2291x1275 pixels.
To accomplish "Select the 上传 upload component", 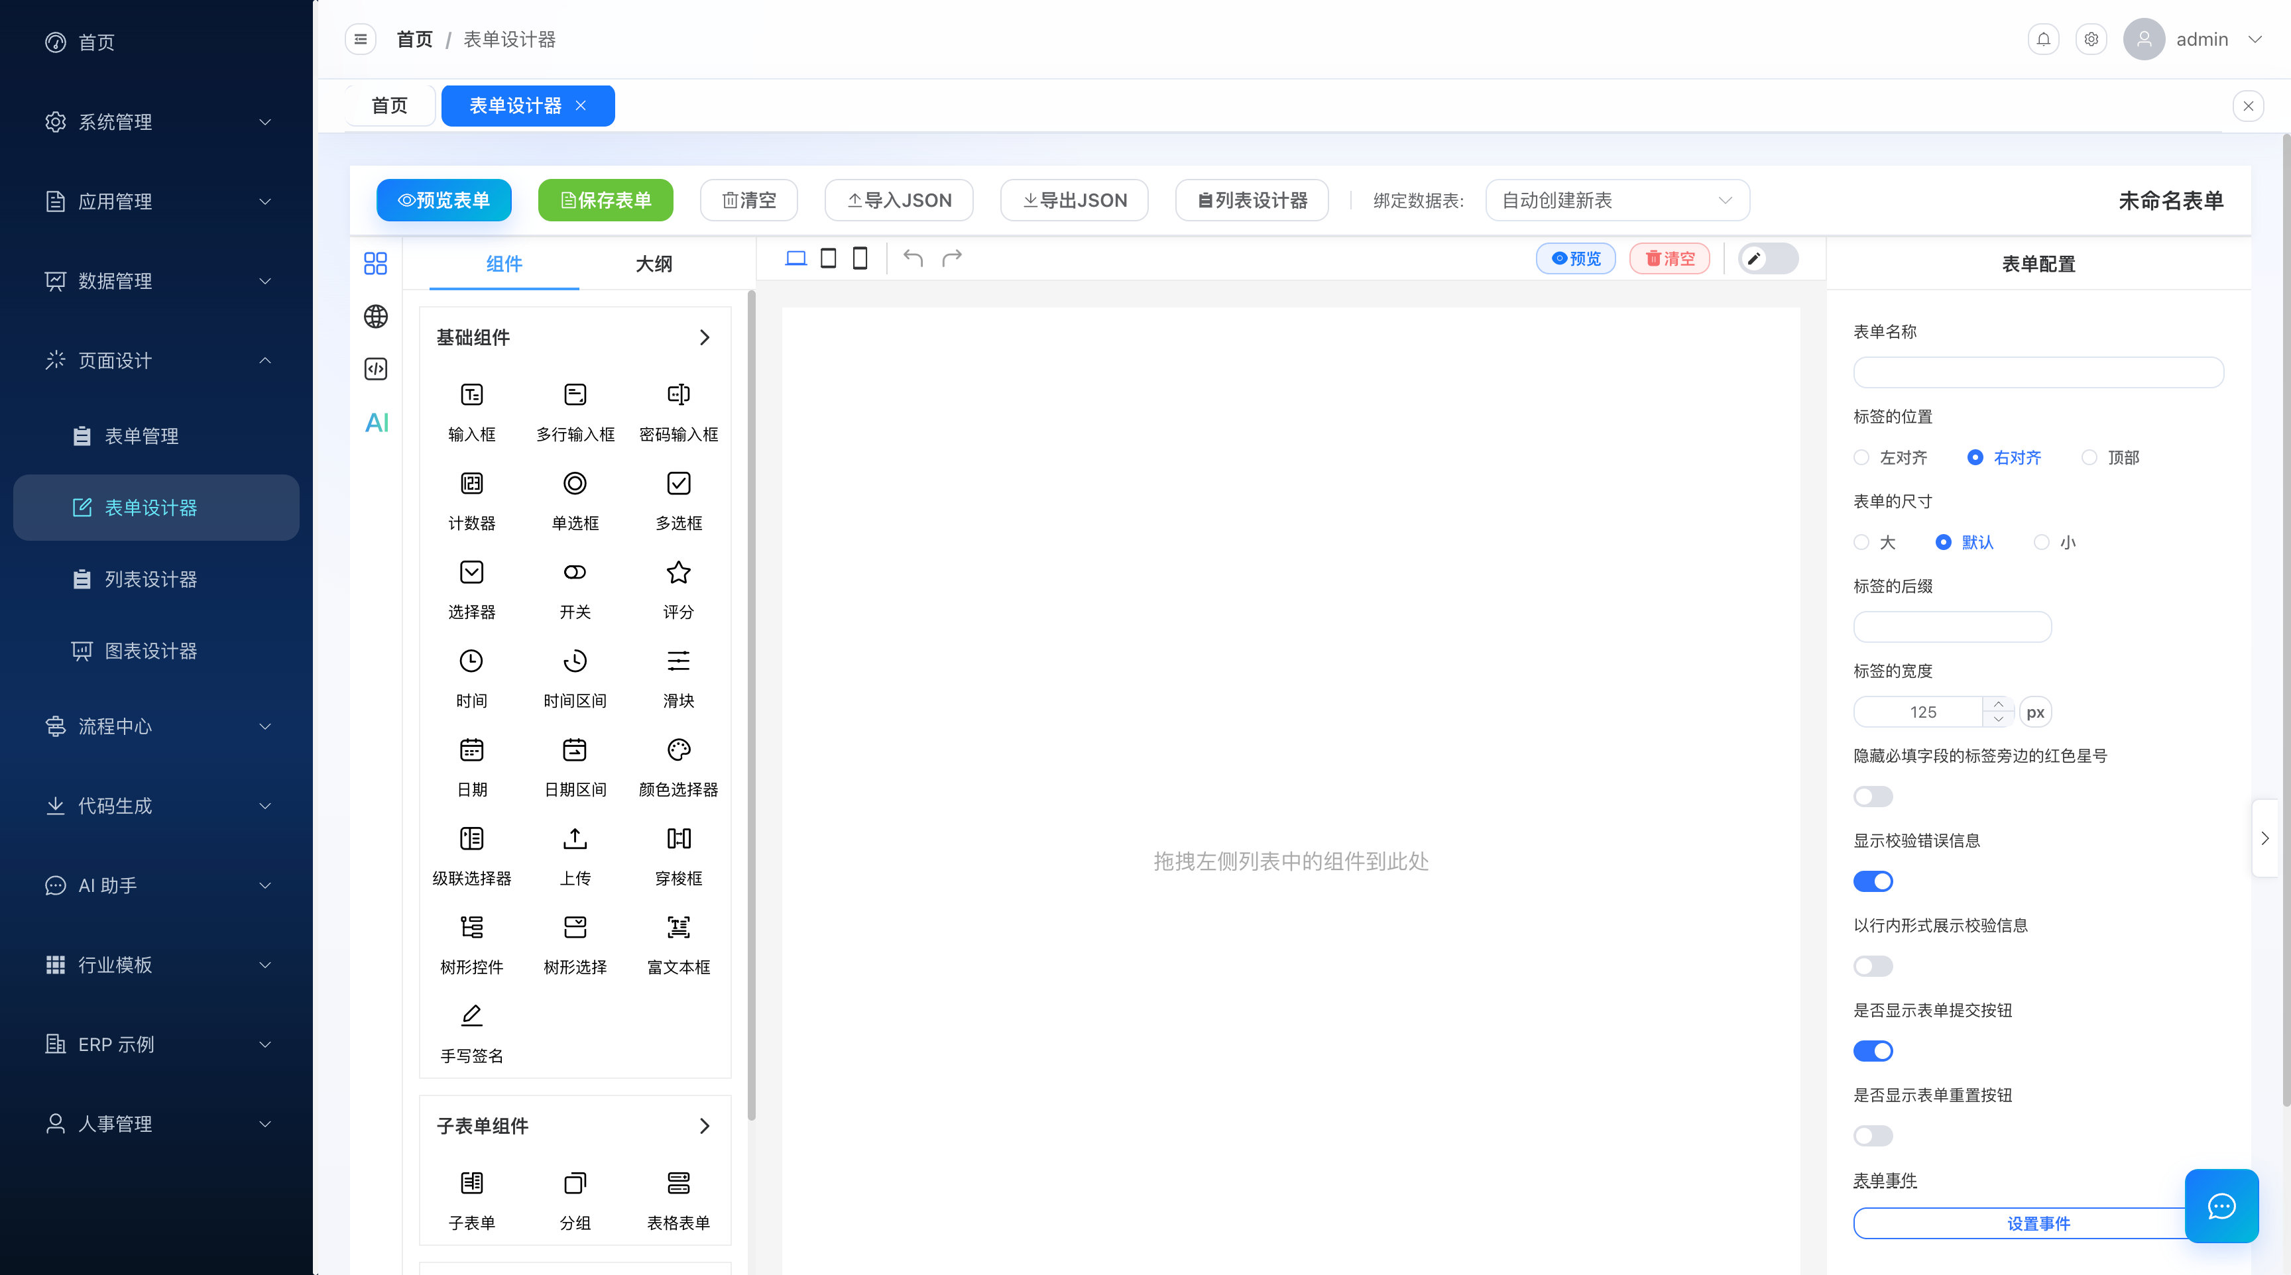I will point(575,856).
